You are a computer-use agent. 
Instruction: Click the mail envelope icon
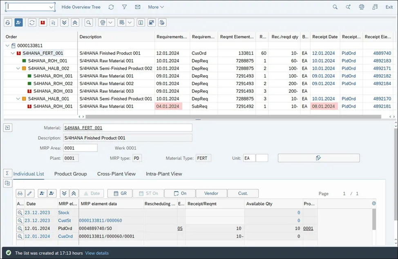pos(138,7)
